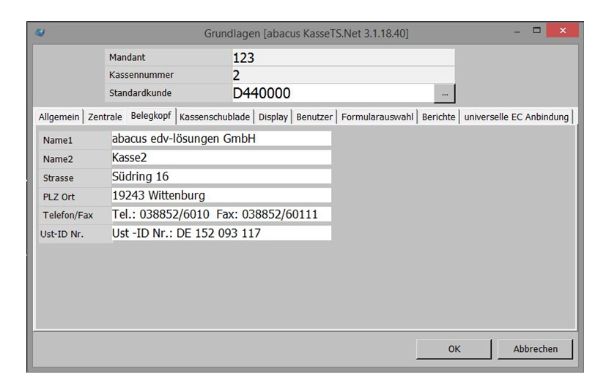The height and width of the screenshot is (388, 606).
Task: Click the Strasse field showing Südring 16
Action: [221, 177]
